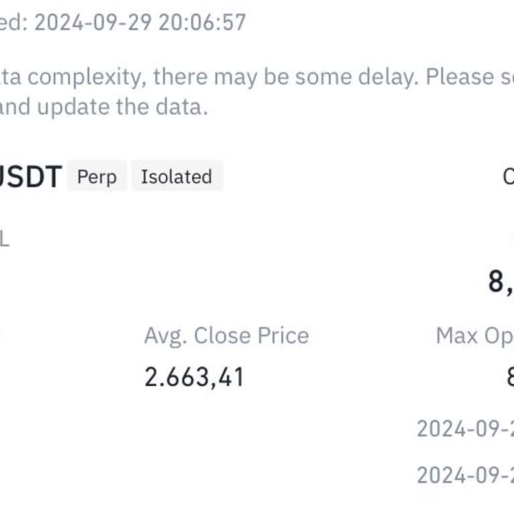Select the 2.663,41 average close price value
514x514 pixels.
point(194,377)
